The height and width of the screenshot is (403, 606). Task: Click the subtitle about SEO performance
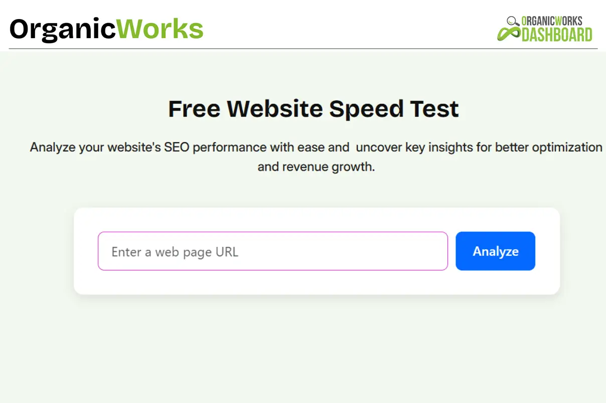(316, 147)
